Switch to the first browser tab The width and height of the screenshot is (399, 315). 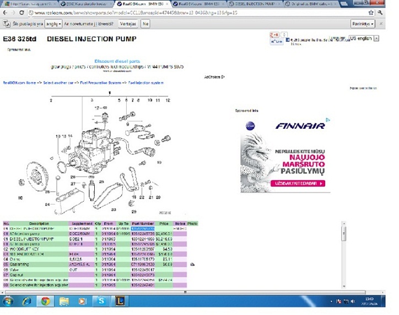28,3
